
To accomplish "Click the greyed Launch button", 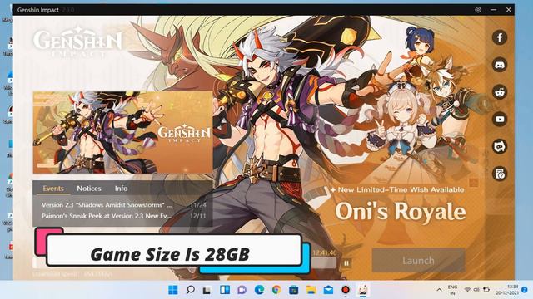I will pos(418,260).
